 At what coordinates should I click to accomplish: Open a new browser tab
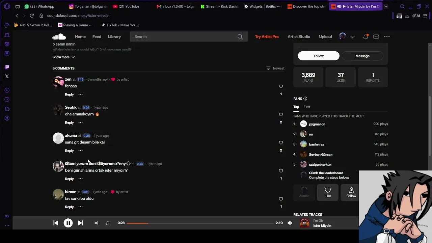pos(386,6)
